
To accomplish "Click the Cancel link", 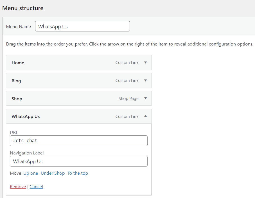I will pos(36,187).
